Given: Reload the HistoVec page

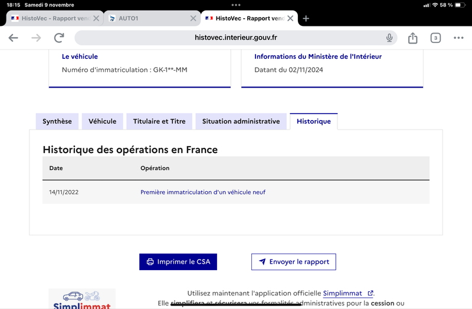Looking at the screenshot, I should (59, 38).
